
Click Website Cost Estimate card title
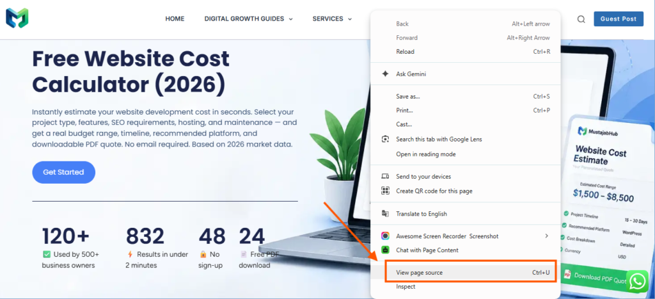point(600,154)
